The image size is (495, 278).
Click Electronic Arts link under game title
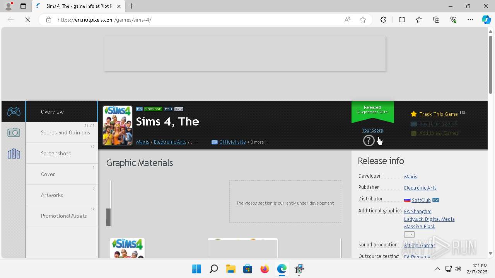click(170, 142)
